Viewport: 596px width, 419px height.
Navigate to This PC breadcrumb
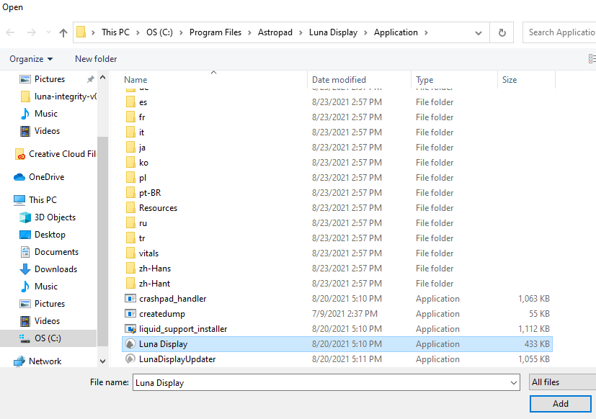tap(115, 32)
